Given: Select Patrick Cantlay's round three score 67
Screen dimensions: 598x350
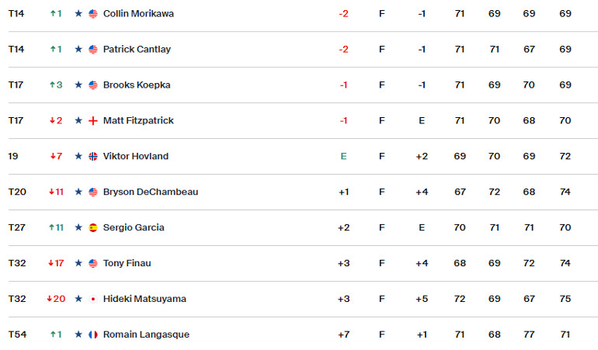Looking at the screenshot, I should tap(529, 49).
